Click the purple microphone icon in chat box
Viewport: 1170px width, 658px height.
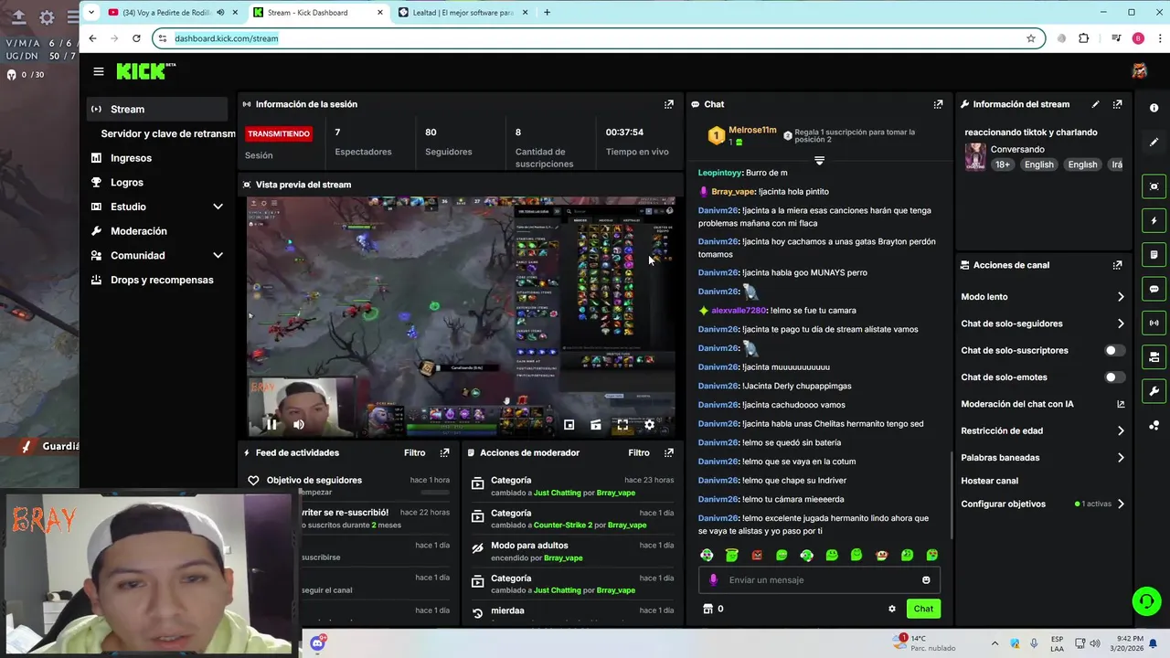coord(713,579)
